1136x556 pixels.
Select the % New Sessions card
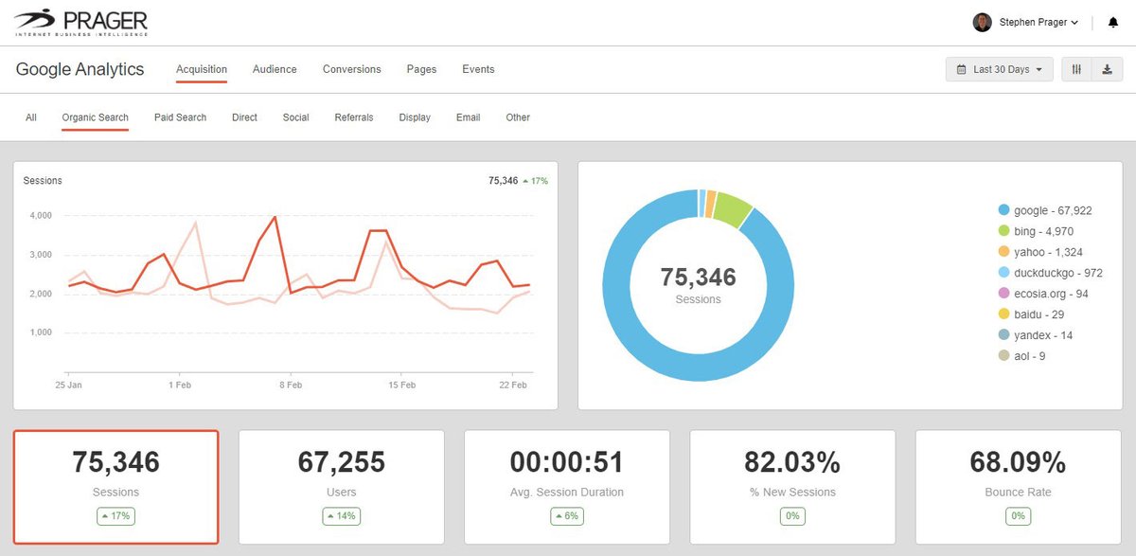792,487
